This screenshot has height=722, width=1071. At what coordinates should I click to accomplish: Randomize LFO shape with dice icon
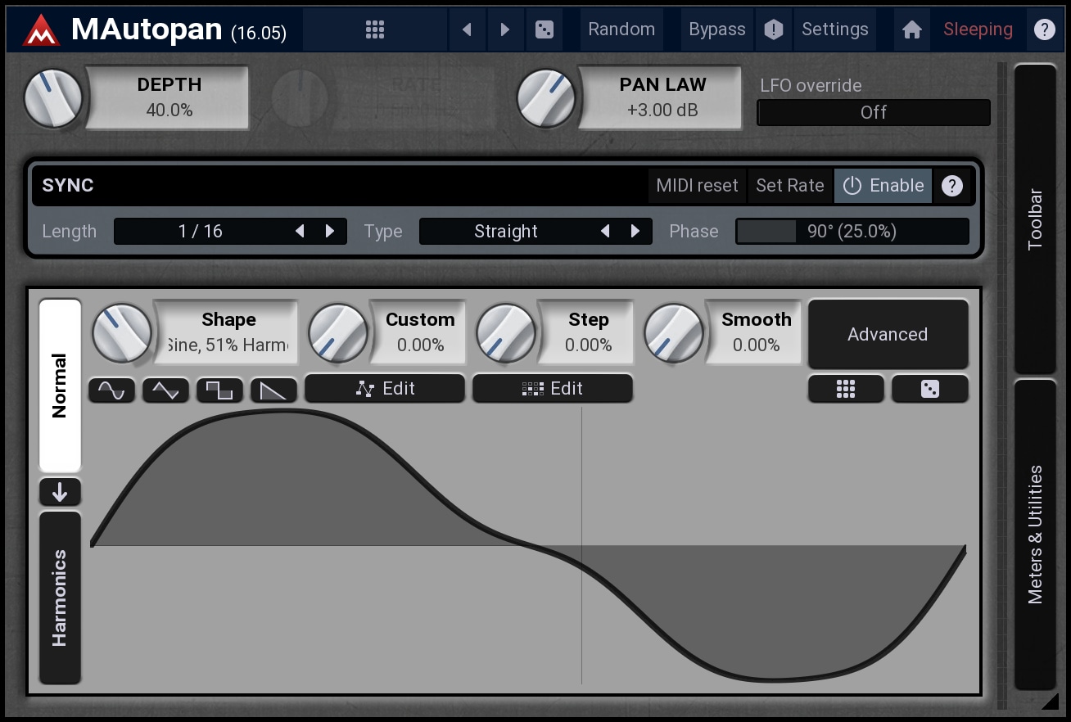point(930,389)
